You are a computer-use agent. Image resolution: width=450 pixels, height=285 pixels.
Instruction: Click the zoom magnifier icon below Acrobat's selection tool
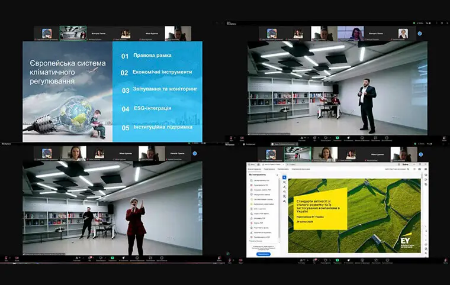pyautogui.click(x=284, y=182)
